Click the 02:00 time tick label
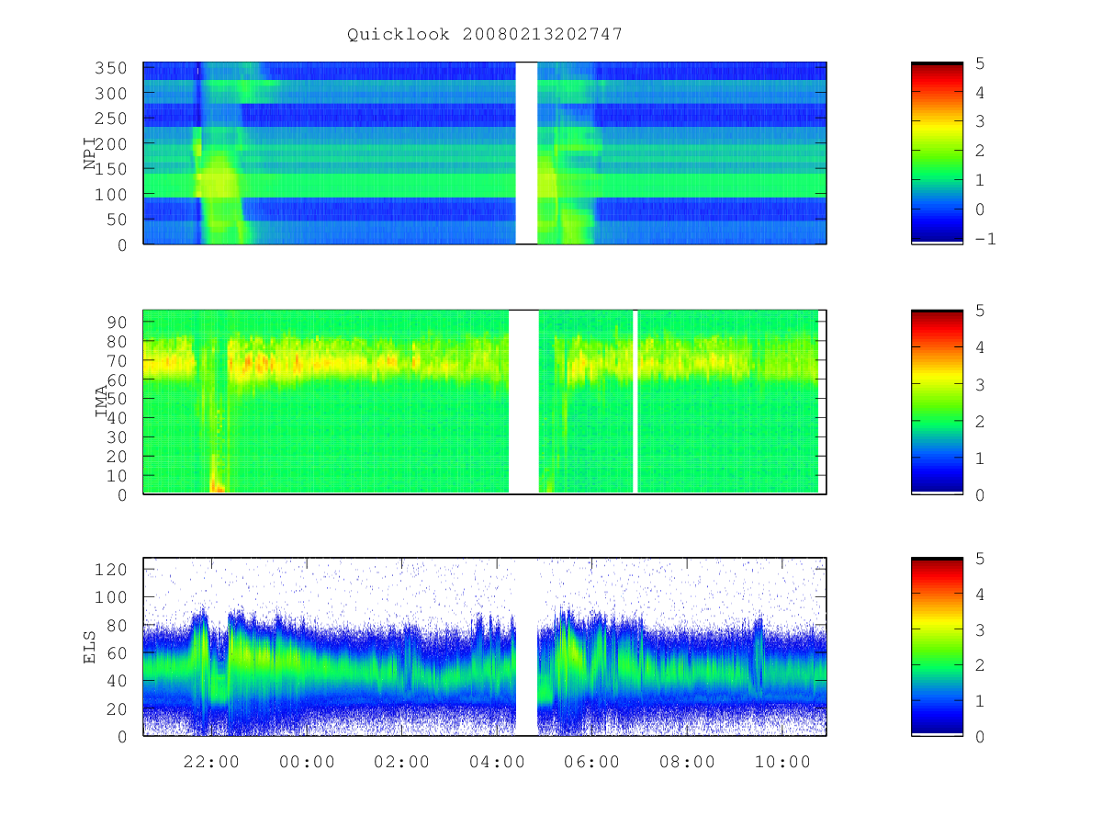The height and width of the screenshot is (827, 1102). click(x=402, y=762)
